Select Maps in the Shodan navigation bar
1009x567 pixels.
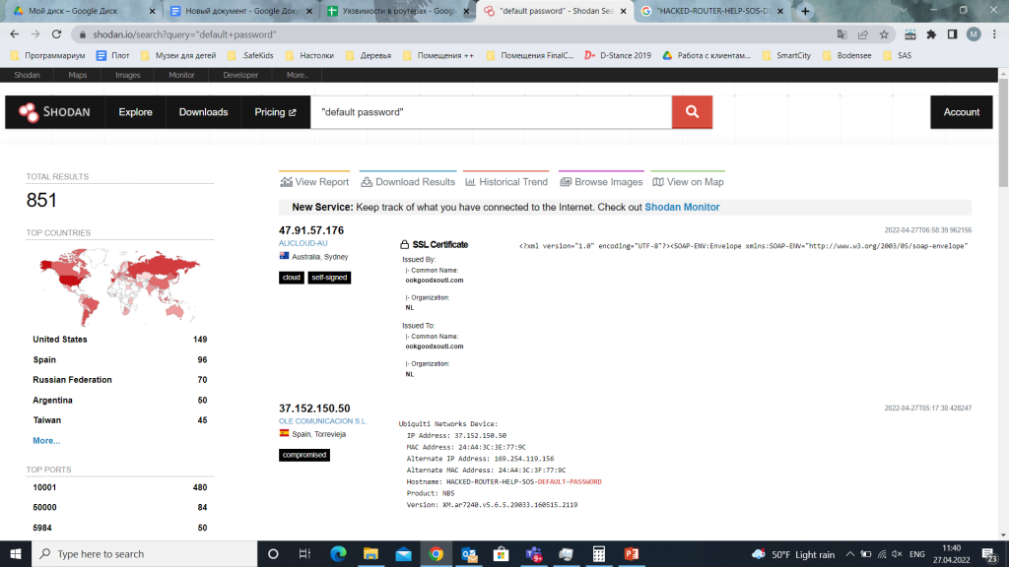click(76, 74)
